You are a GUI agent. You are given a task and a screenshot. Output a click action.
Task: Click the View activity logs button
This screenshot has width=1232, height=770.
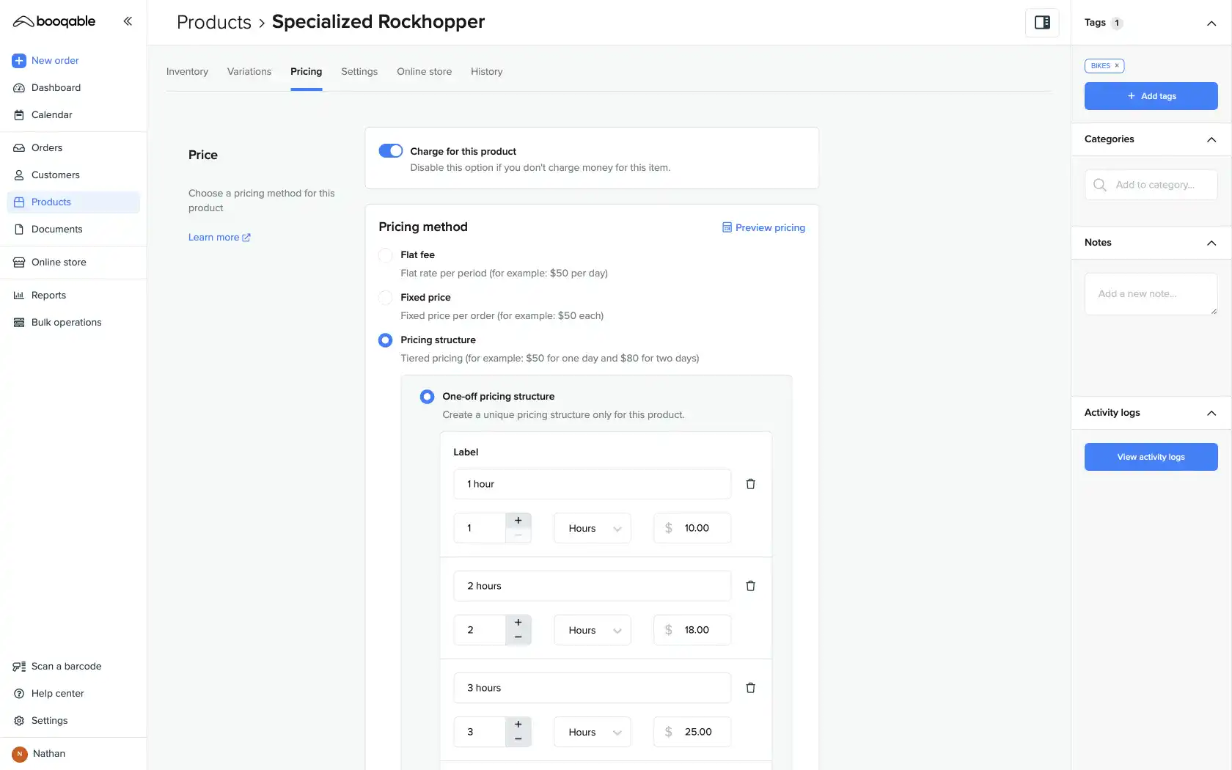[1151, 457]
